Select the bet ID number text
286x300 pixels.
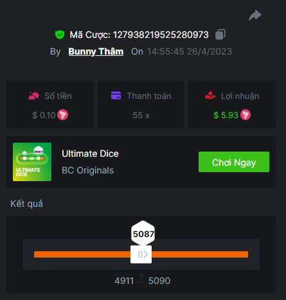(161, 35)
